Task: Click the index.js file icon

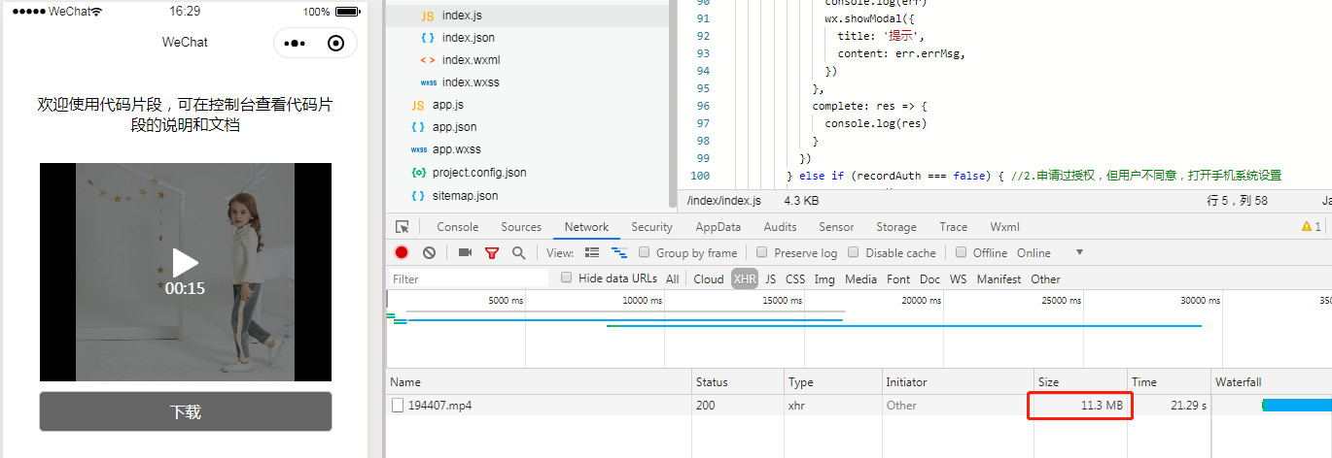Action: (x=428, y=16)
